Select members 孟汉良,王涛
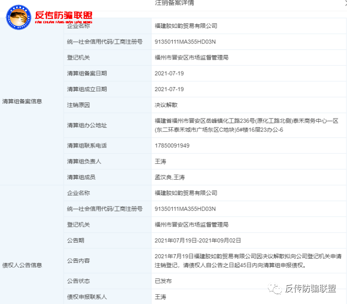Viewport: 347px width, 304px height. [169, 177]
